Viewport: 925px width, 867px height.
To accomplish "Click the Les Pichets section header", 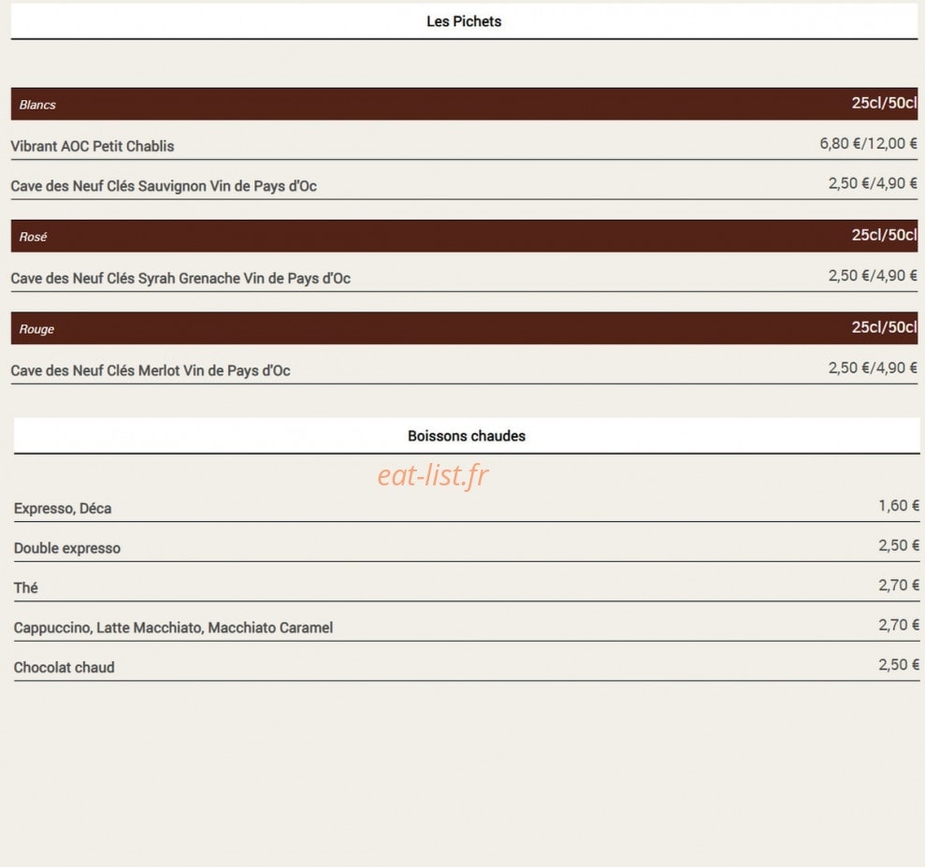I will pos(464,22).
